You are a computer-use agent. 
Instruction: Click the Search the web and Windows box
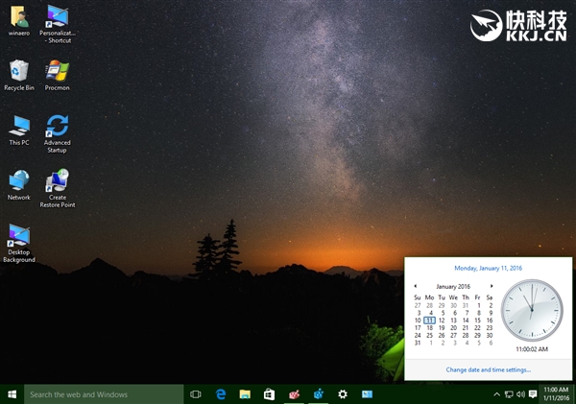(x=104, y=394)
